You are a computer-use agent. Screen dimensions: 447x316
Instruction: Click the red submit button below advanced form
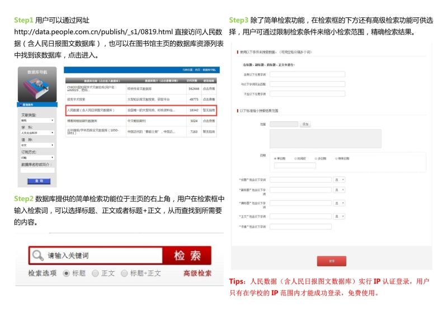[332, 261]
